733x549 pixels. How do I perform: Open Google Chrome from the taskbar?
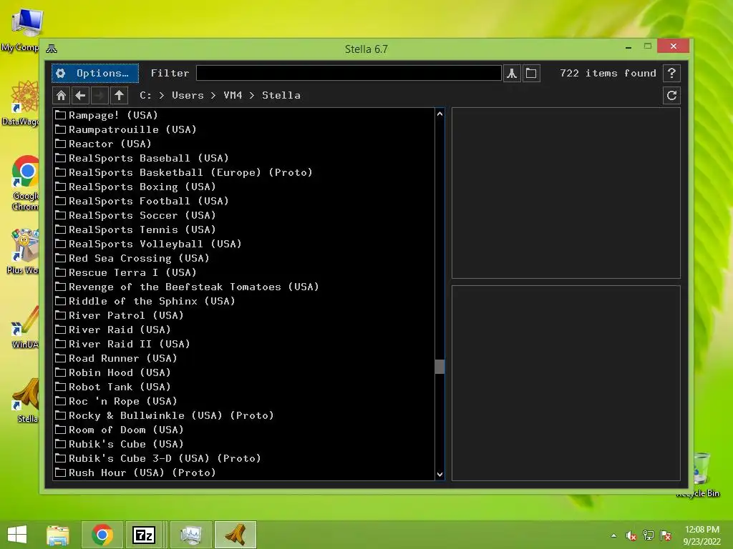pyautogui.click(x=102, y=535)
